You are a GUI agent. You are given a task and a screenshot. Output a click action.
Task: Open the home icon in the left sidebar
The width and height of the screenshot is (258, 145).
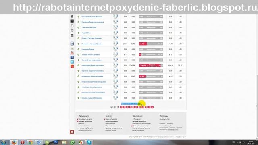(x=72, y=16)
